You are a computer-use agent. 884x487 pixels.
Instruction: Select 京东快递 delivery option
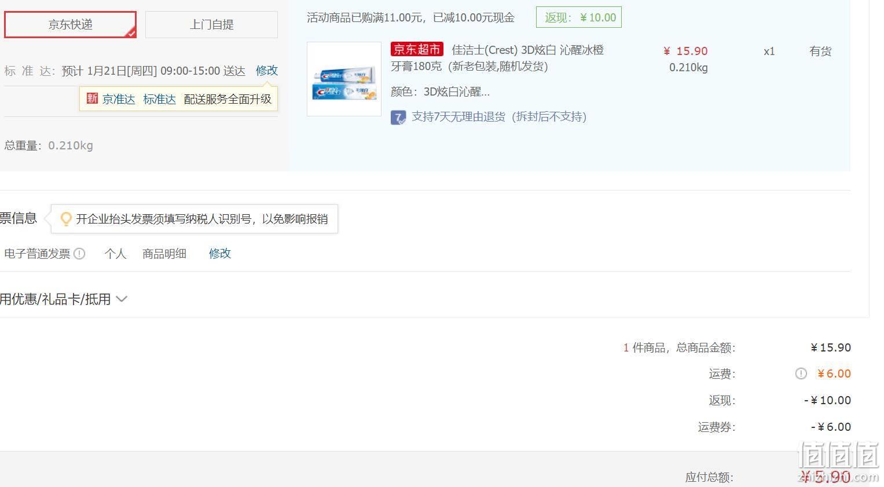click(x=70, y=25)
